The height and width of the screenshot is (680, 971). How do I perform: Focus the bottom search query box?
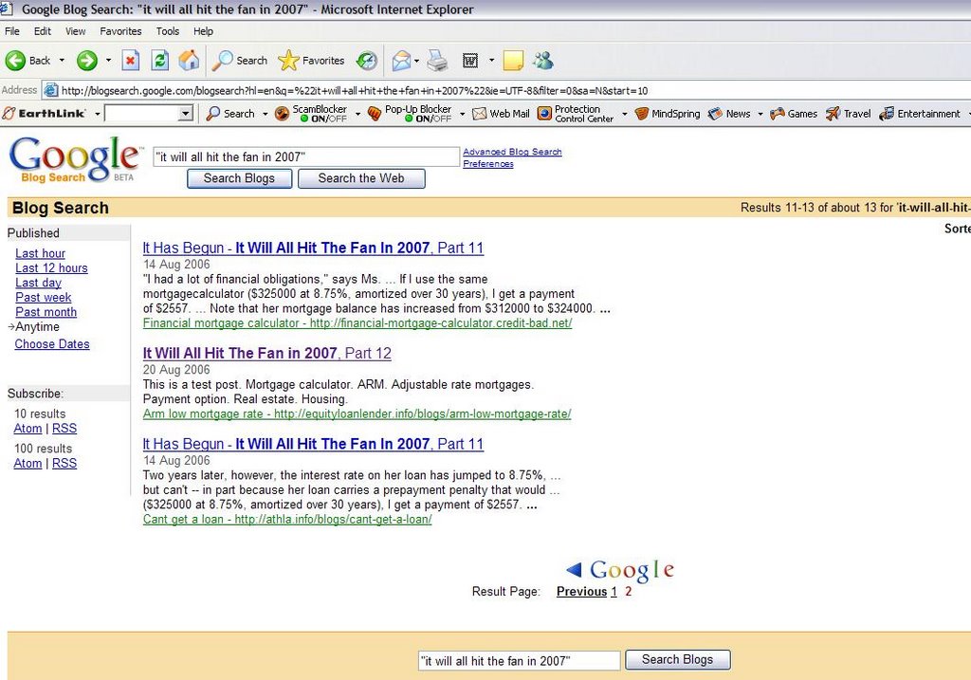click(x=519, y=661)
